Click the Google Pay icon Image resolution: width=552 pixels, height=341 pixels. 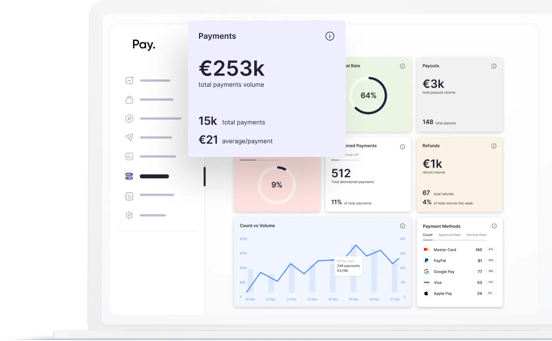pos(426,271)
